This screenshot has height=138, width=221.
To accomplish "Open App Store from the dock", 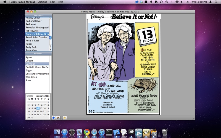I will 65,132.
